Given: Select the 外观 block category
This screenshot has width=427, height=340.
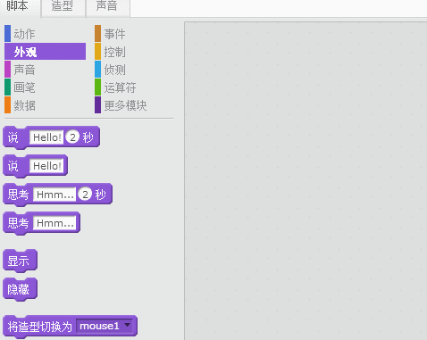Looking at the screenshot, I should click(x=45, y=52).
